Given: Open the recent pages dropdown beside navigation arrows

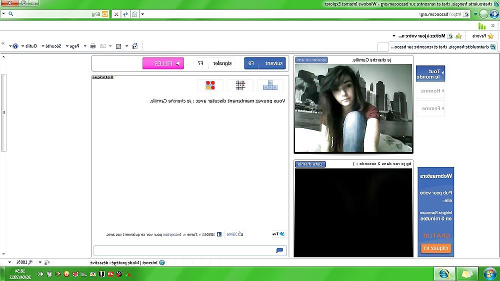Looking at the screenshot, I should click(x=476, y=14).
